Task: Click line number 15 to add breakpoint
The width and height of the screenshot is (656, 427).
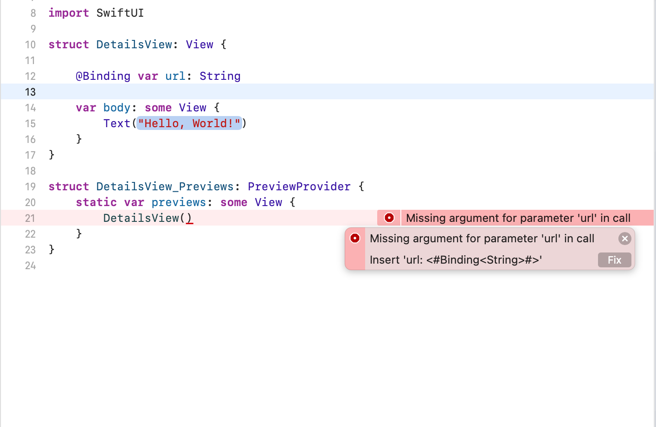Action: (30, 123)
